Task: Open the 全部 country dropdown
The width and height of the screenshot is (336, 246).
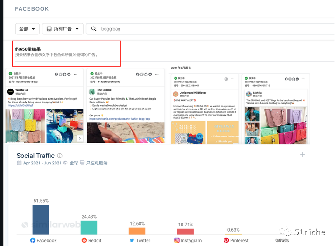Action: click(27, 29)
